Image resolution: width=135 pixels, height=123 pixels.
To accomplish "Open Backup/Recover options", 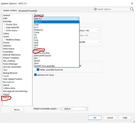I will coord(10,73).
